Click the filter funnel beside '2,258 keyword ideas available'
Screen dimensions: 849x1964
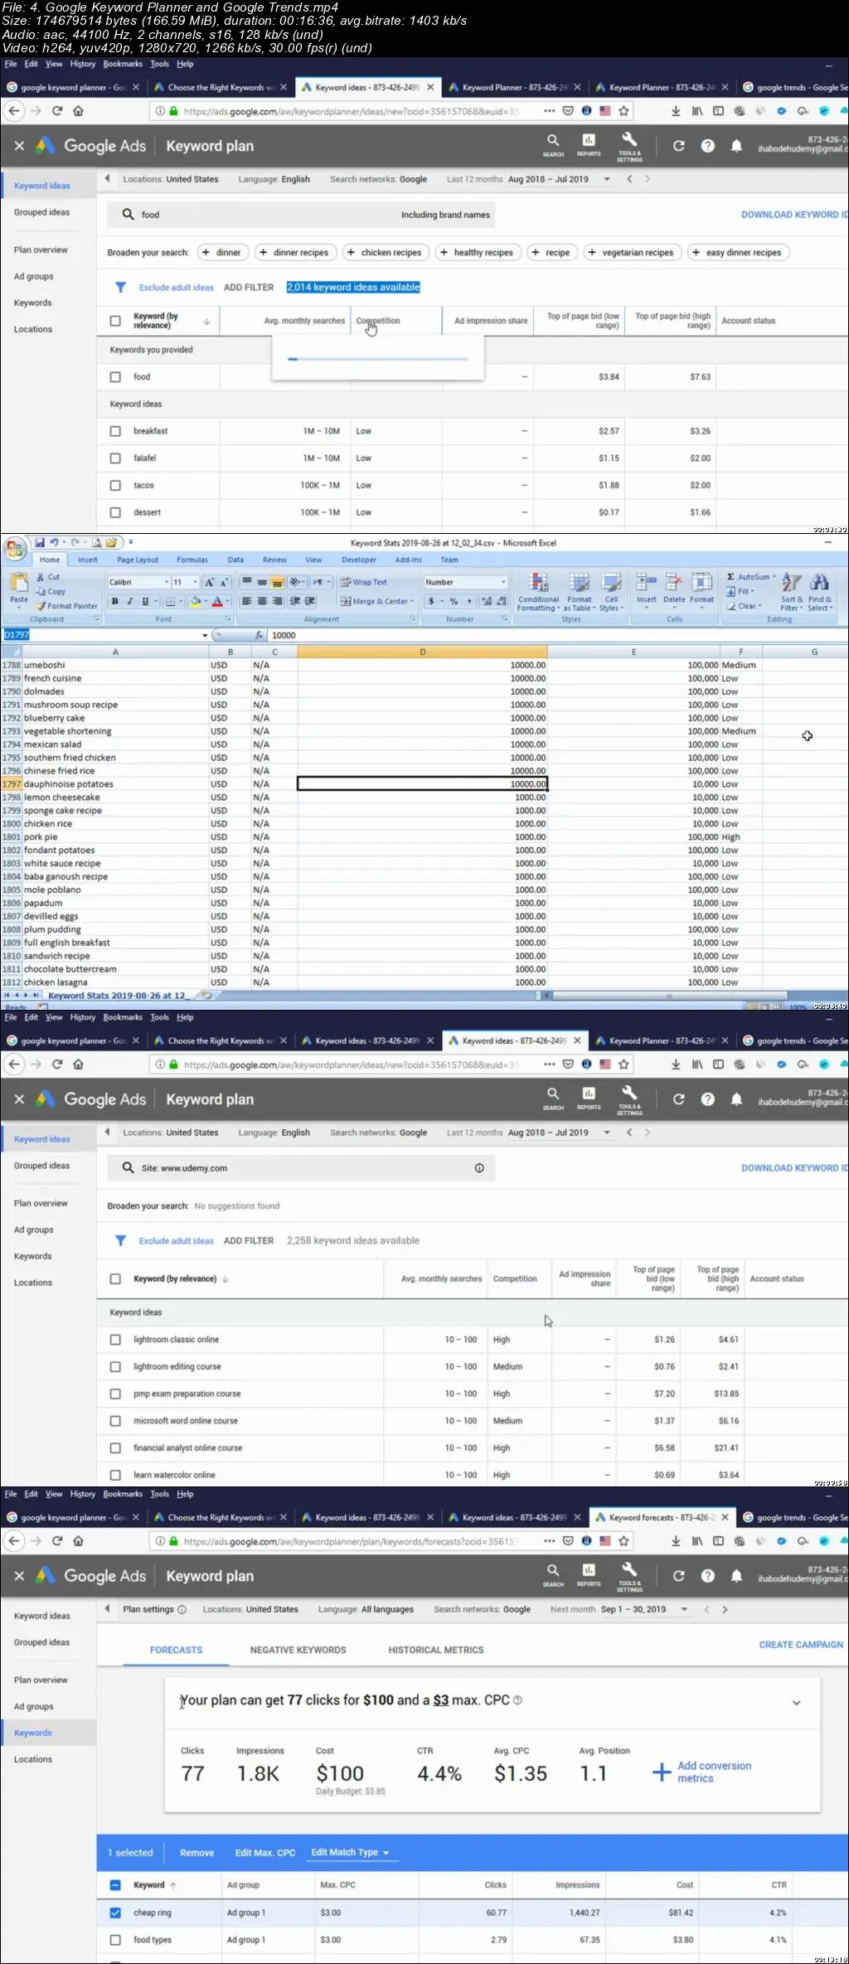pos(120,1240)
